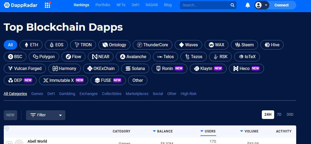Image resolution: width=311 pixels, height=144 pixels.
Task: Filter by Ontology blockchain
Action: [x=114, y=45]
